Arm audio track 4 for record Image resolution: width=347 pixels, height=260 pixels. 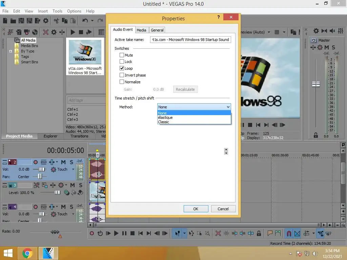tap(35, 207)
